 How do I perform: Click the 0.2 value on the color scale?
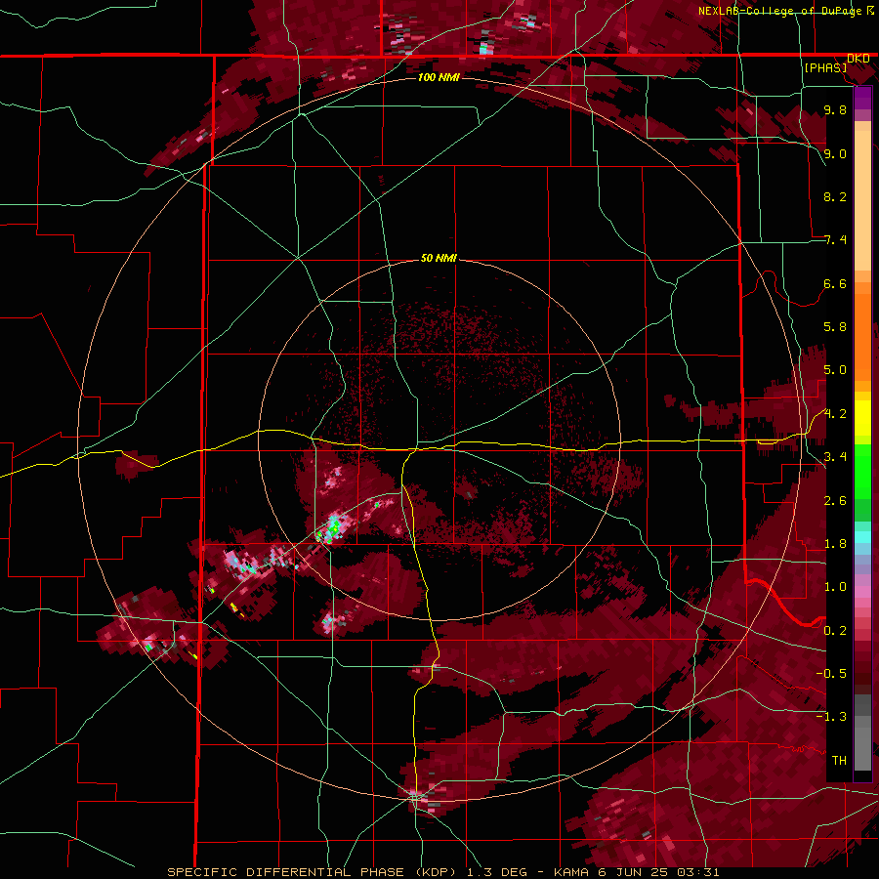pyautogui.click(x=835, y=630)
